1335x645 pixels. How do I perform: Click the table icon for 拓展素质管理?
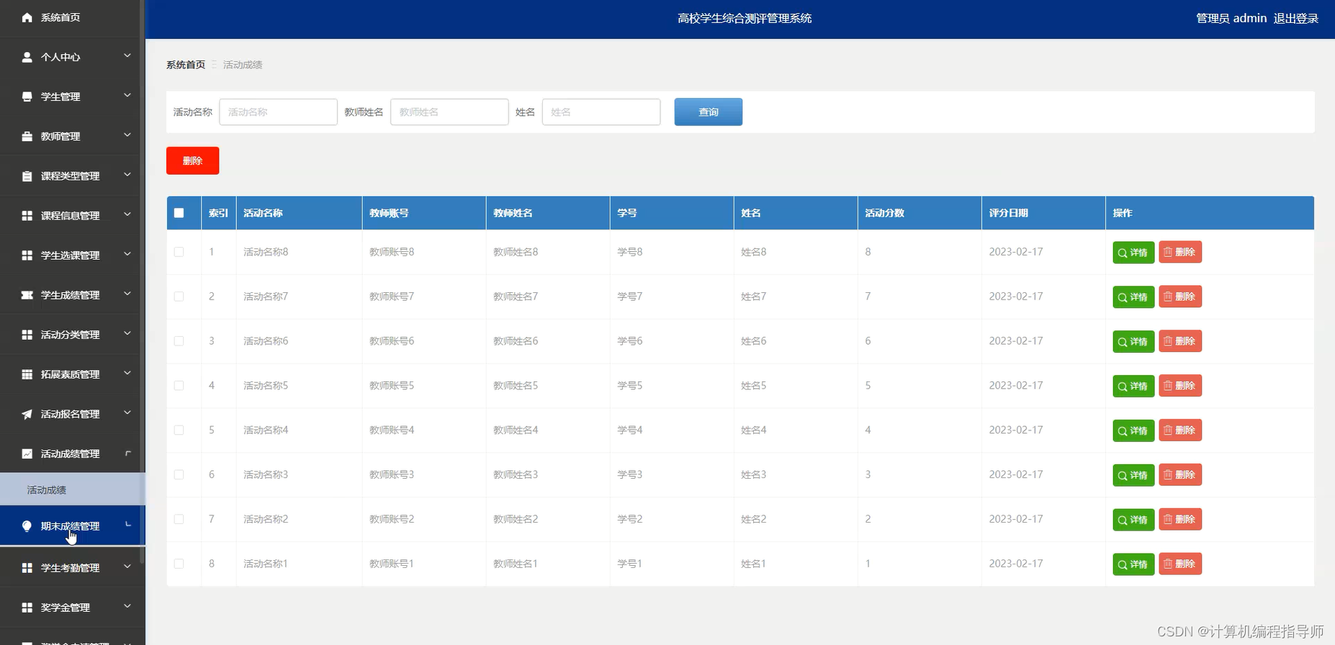pyautogui.click(x=27, y=374)
